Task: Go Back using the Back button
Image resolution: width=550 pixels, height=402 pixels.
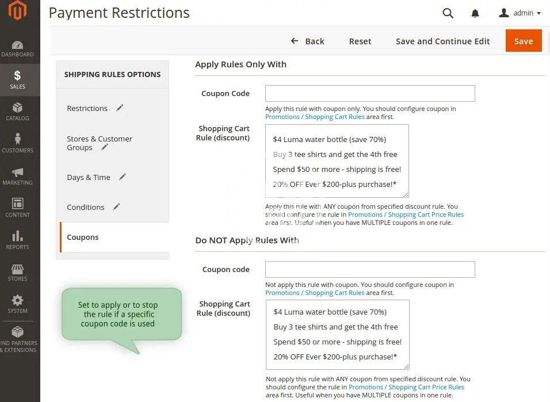Action: pyautogui.click(x=308, y=41)
